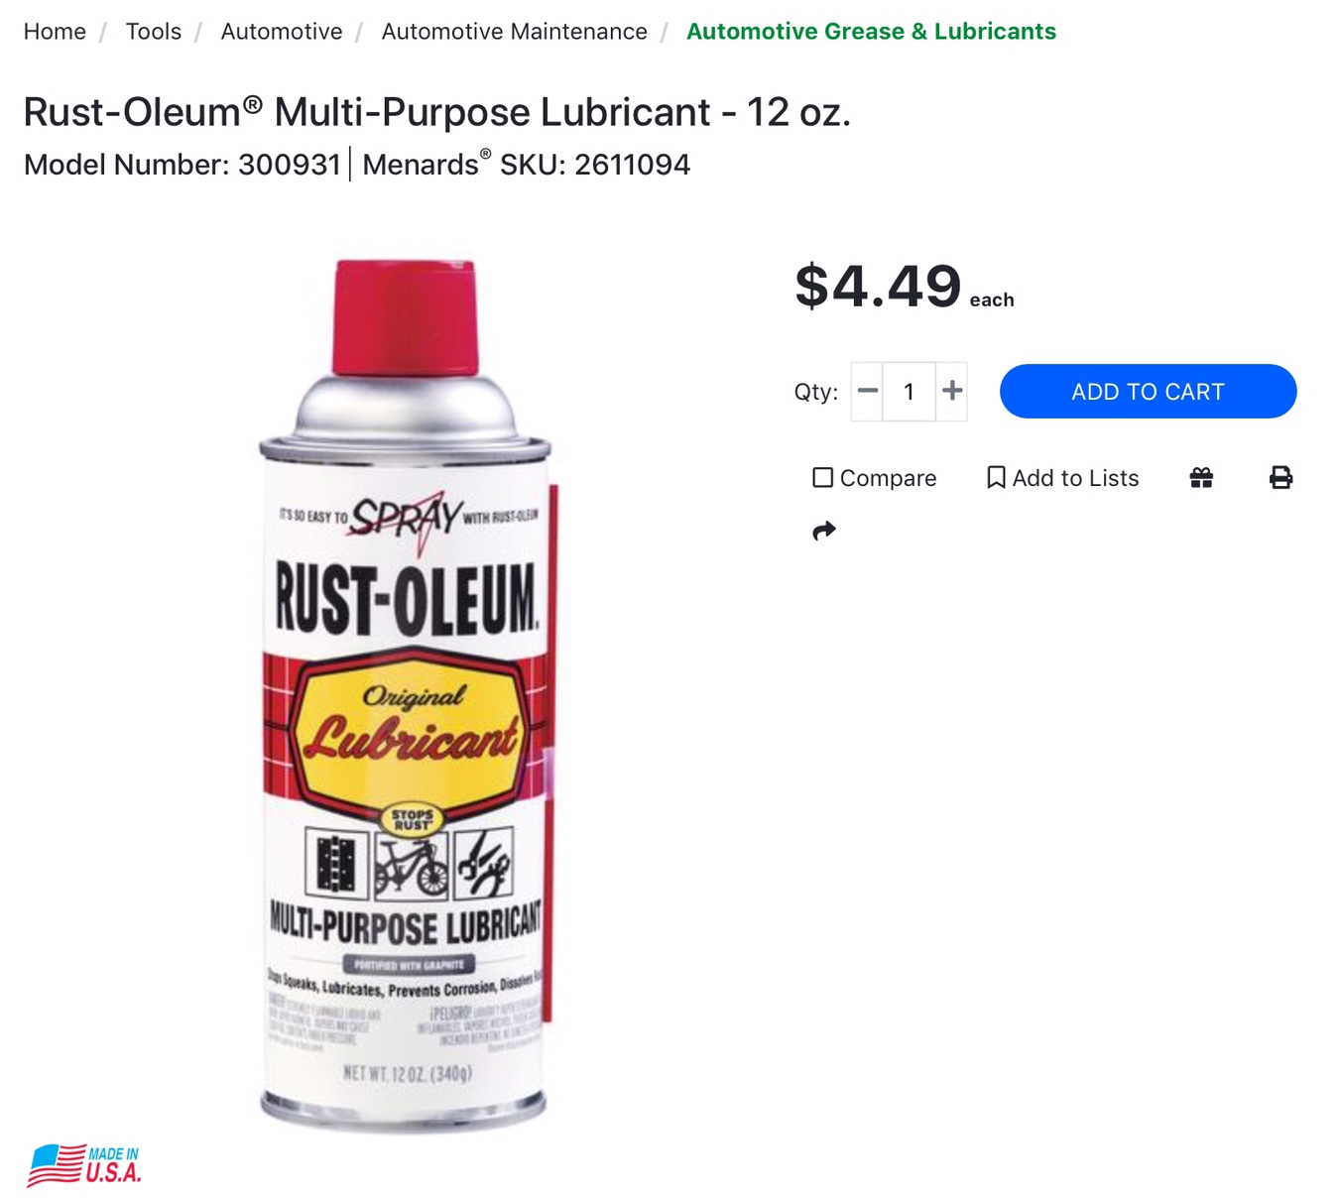Check the Compare checkbox

tap(822, 478)
